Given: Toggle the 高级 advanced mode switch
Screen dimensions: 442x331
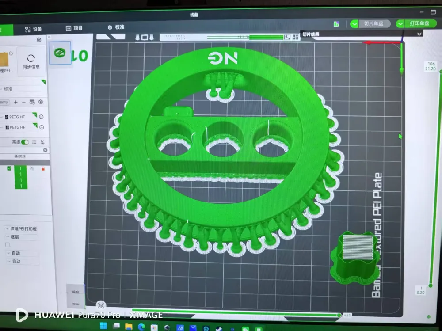Looking at the screenshot, I should 25,142.
